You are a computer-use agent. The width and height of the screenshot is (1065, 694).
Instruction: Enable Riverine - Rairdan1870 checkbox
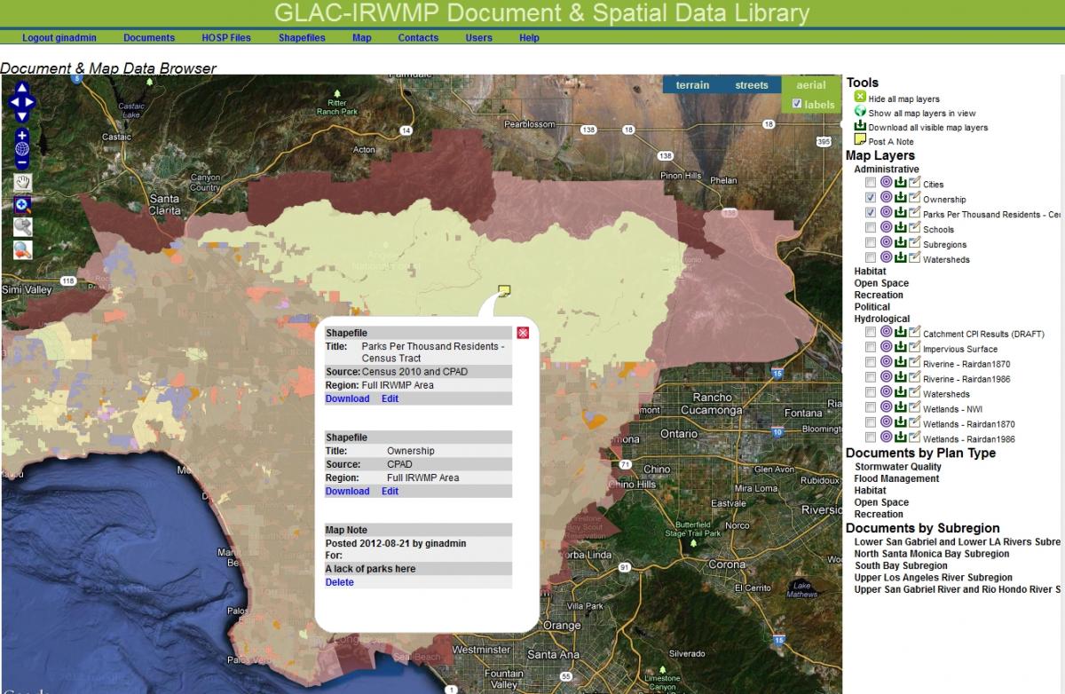point(871,363)
